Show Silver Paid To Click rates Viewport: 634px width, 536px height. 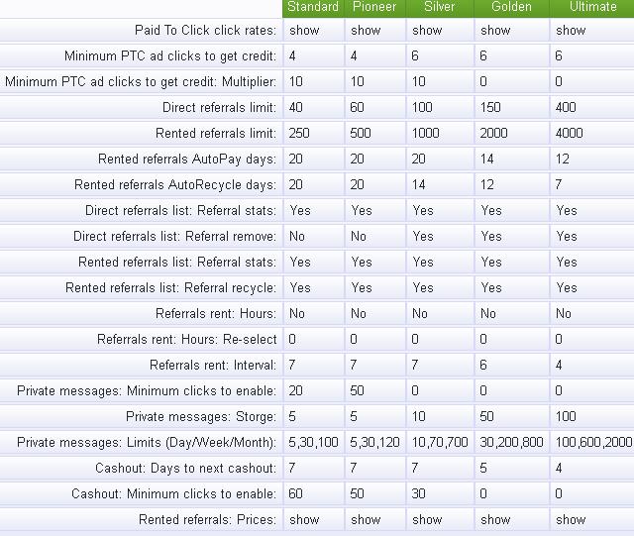click(427, 31)
